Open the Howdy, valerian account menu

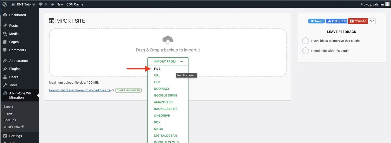click(373, 4)
